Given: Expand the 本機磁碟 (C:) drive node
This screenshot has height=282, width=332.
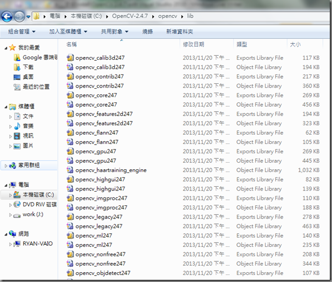Looking at the screenshot, I should [10, 195].
